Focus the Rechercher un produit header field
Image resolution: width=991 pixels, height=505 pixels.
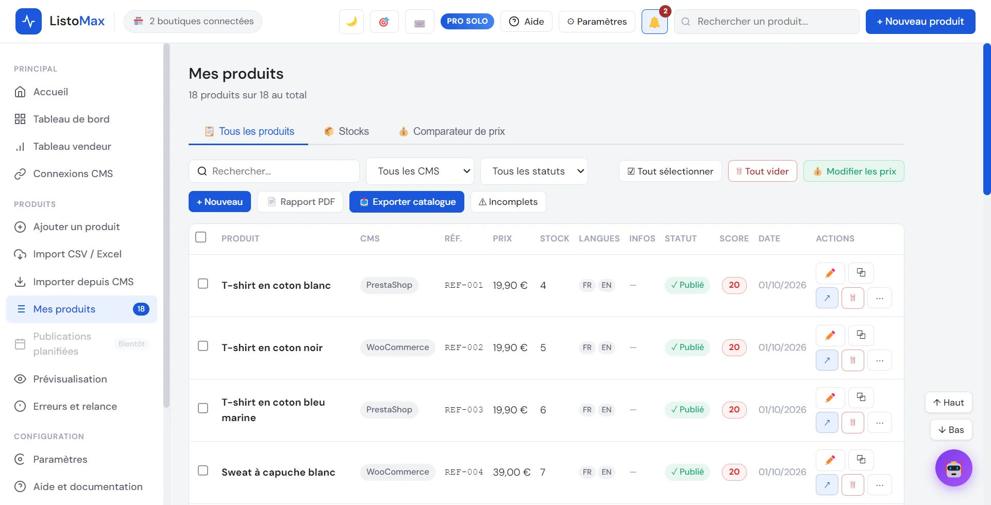pos(766,22)
